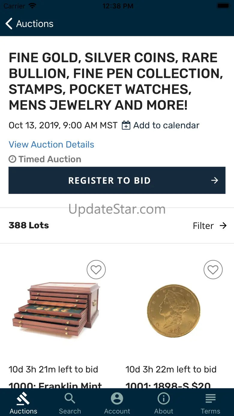Click the arrow on Register to Bid
Viewport: 234px width, 416px height.
[214, 180]
